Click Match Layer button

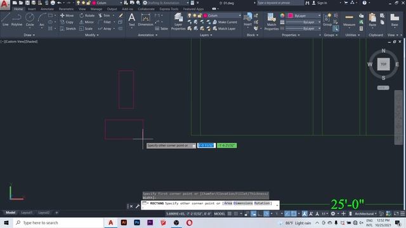pos(224,28)
